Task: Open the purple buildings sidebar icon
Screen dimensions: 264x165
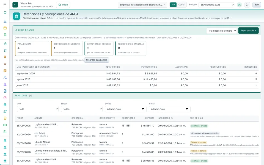Action: click(x=5, y=84)
